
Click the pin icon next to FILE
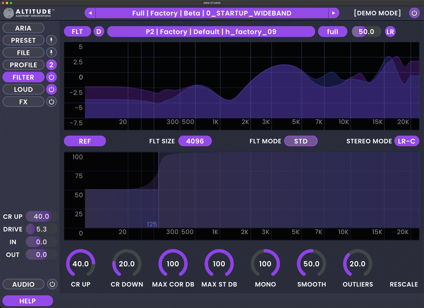click(x=51, y=52)
